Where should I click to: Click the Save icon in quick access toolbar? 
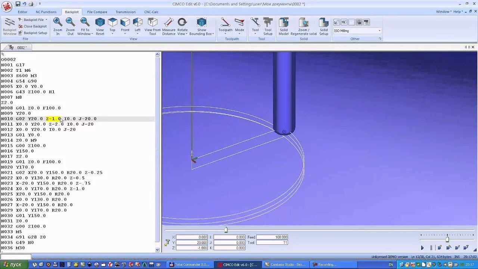pyautogui.click(x=18, y=4)
